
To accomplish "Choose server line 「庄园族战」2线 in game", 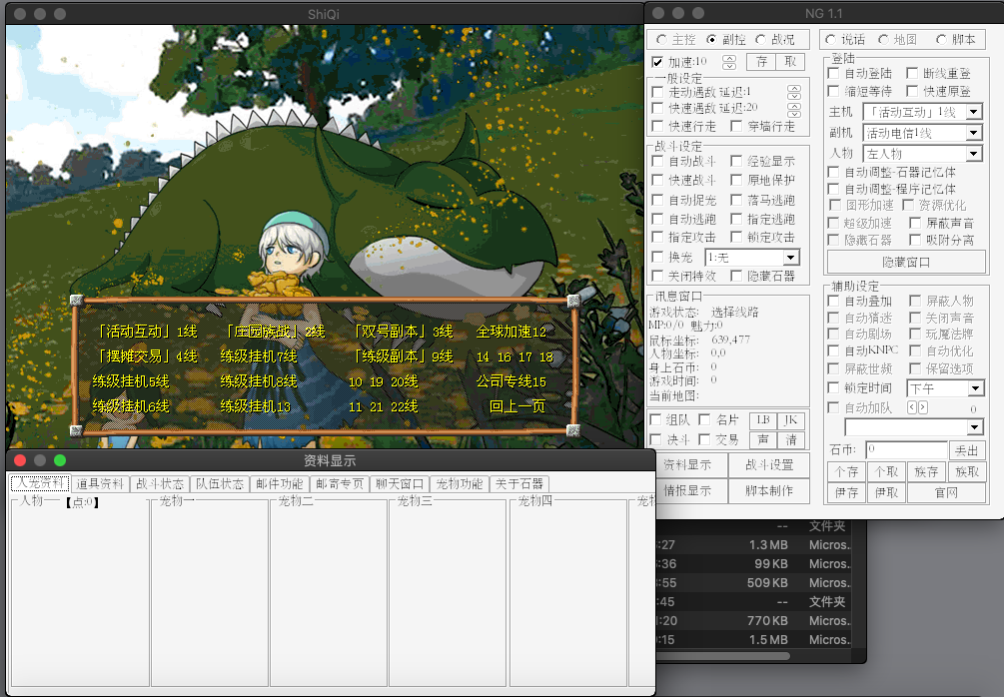I will pyautogui.click(x=274, y=332).
